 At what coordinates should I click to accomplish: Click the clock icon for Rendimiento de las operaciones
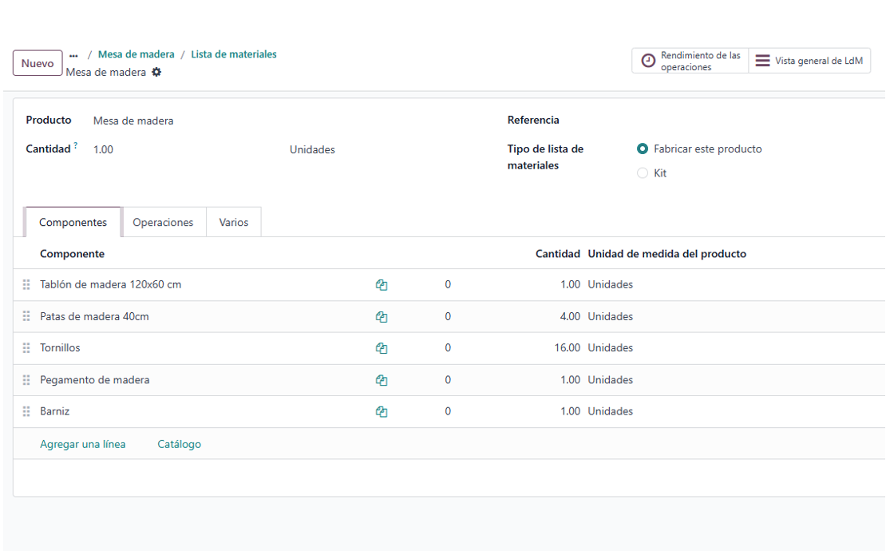pos(648,61)
